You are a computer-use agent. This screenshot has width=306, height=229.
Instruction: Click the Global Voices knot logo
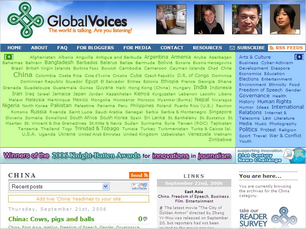tap(25, 20)
